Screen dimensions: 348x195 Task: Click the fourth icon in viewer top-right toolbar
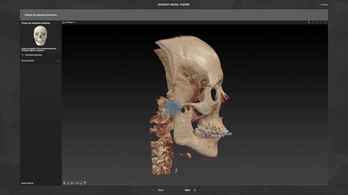click(x=321, y=22)
